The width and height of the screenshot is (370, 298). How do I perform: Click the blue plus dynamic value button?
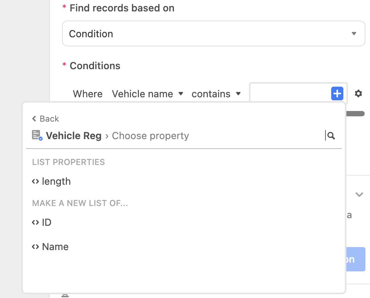[337, 94]
